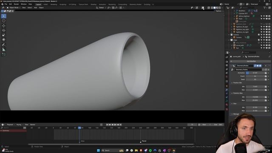Open Spotify from the taskbar
Image resolution: width=272 pixels, height=153 pixels.
[x=150, y=150]
